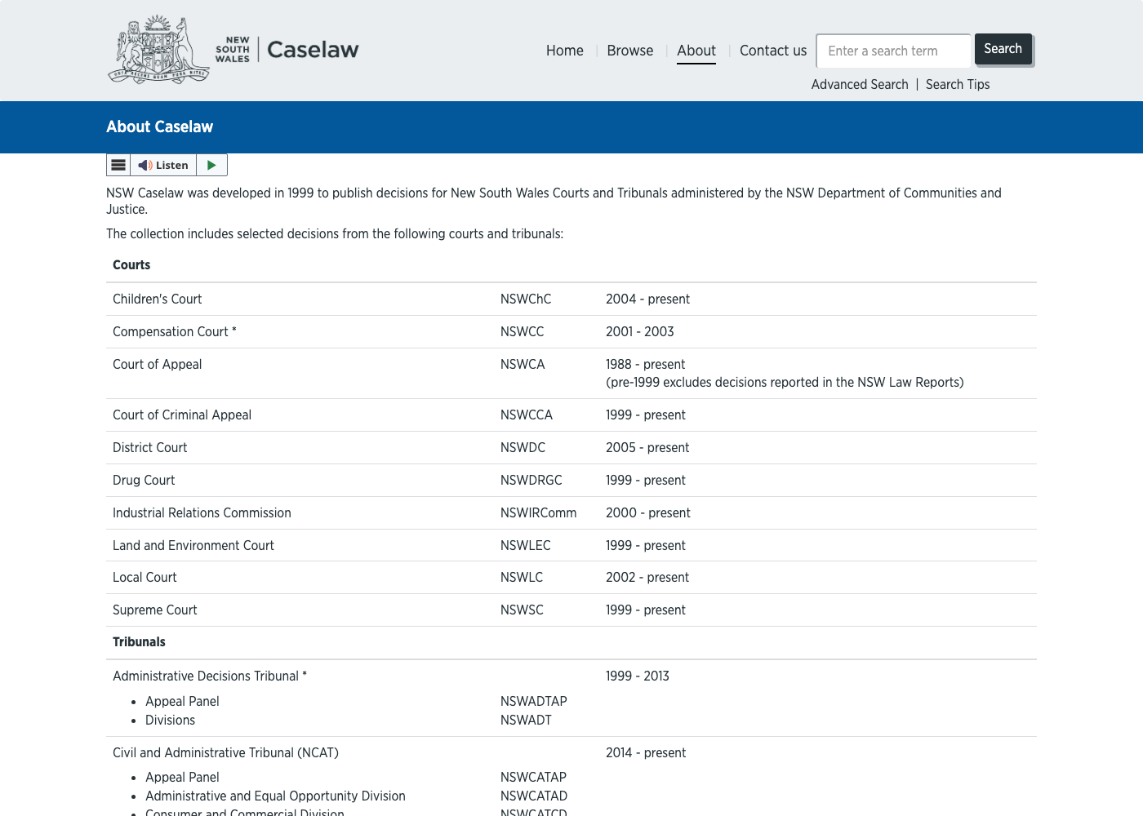This screenshot has height=816, width=1143.
Task: Click the NSWCA abbreviation
Action: pyautogui.click(x=523, y=365)
